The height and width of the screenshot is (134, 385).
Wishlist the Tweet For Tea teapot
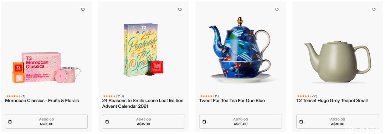(277, 10)
